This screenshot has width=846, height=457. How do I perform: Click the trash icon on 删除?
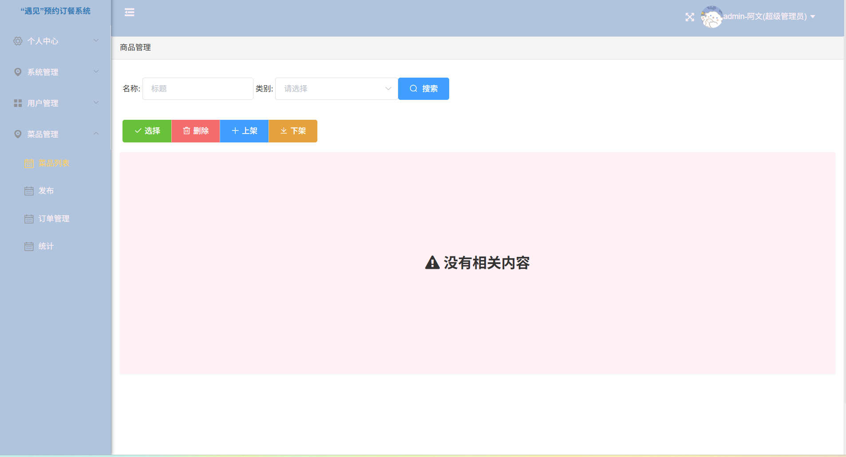(186, 131)
